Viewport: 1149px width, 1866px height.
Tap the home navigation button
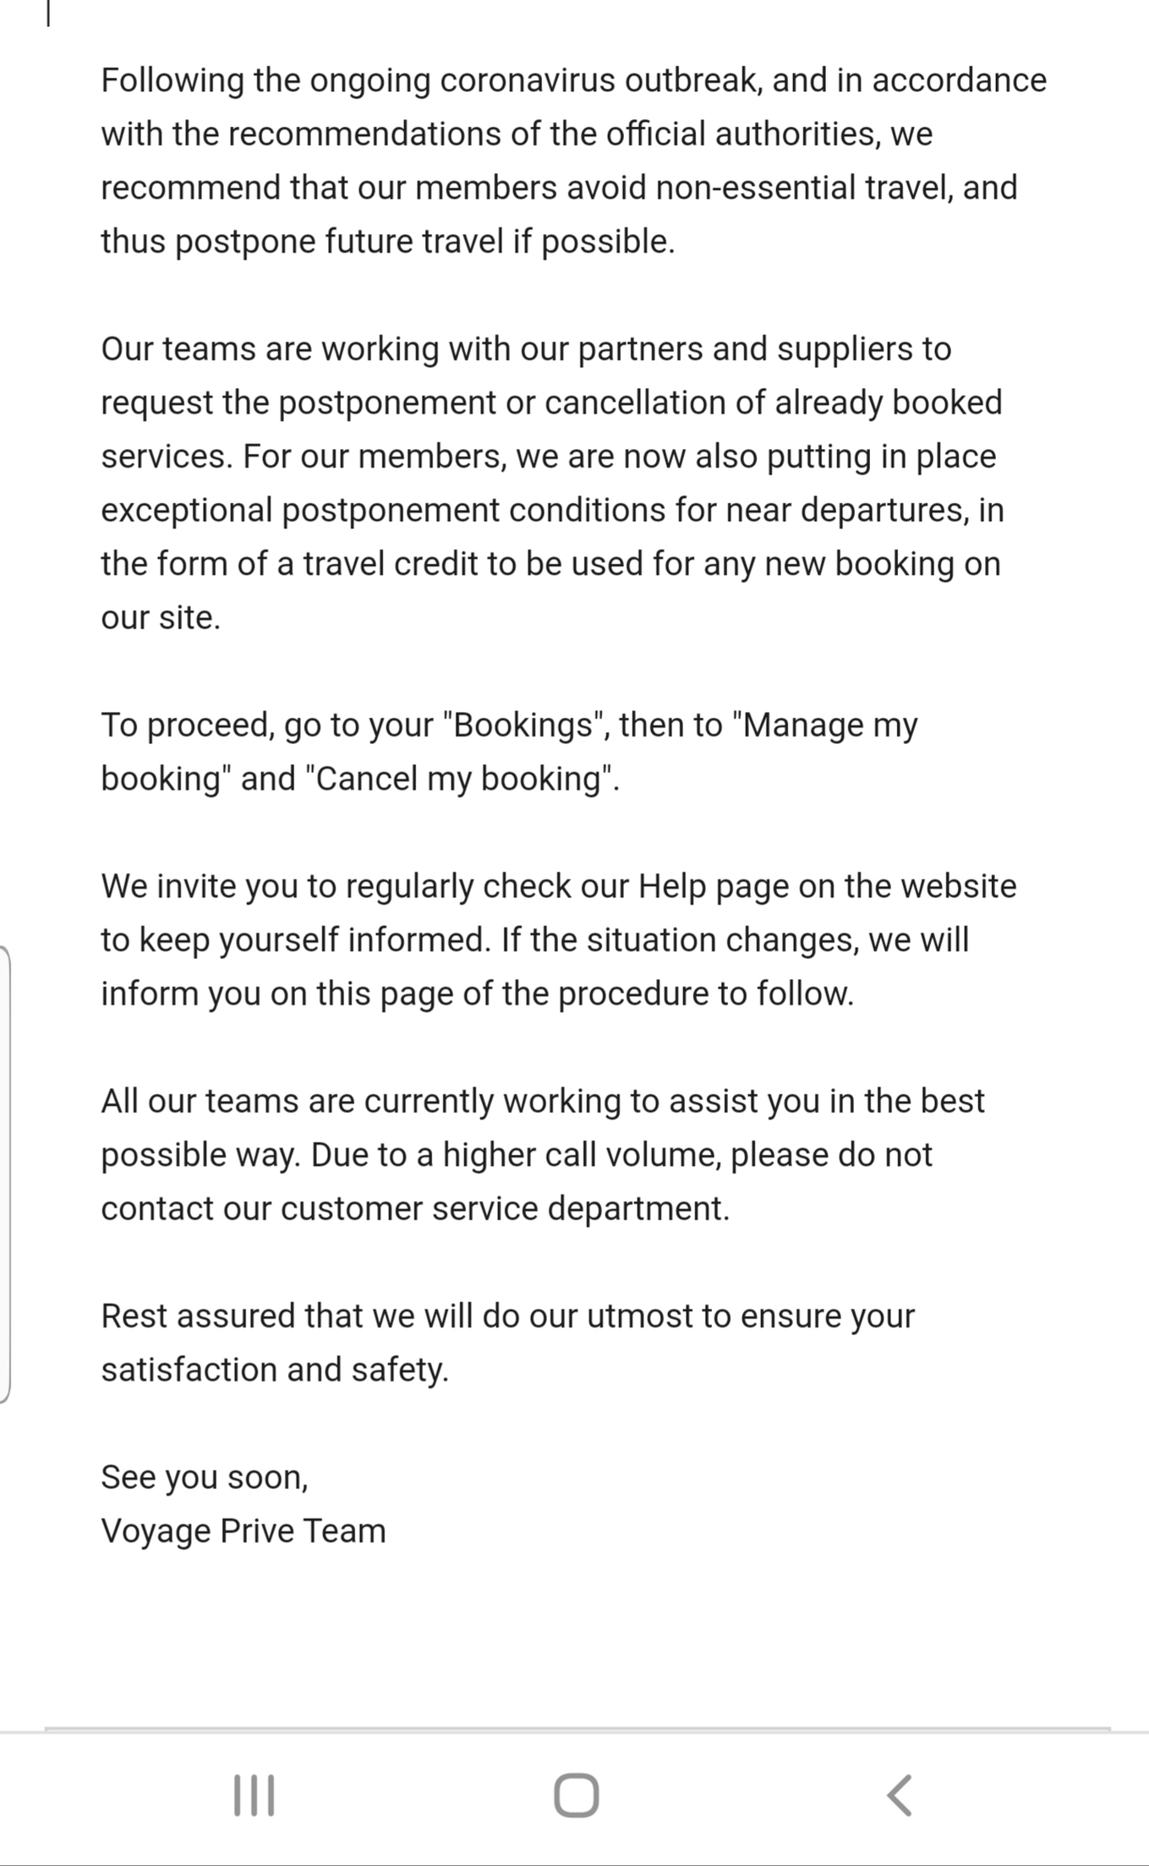pos(577,1794)
